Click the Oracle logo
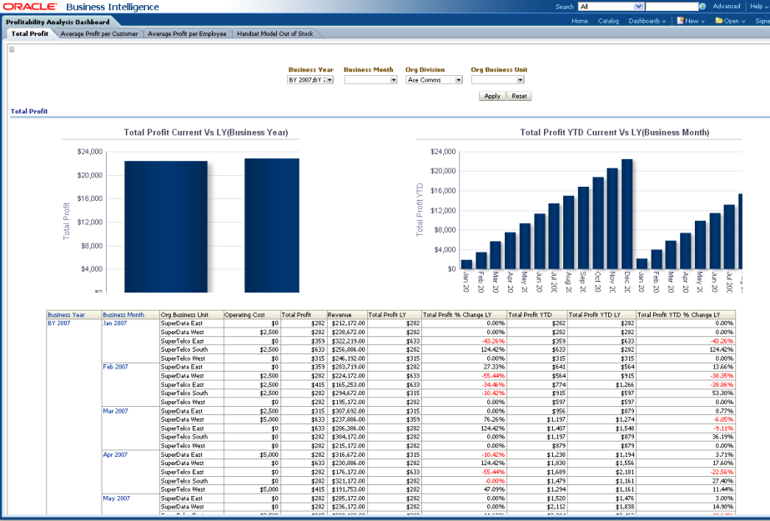 (30, 7)
